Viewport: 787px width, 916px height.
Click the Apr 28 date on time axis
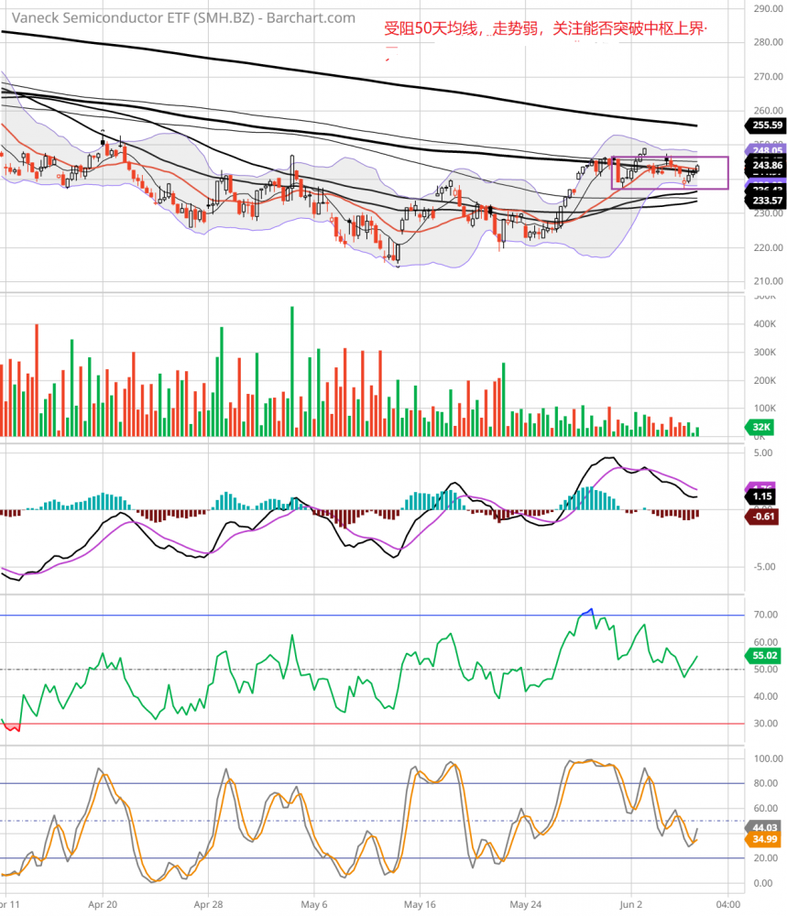point(208,901)
